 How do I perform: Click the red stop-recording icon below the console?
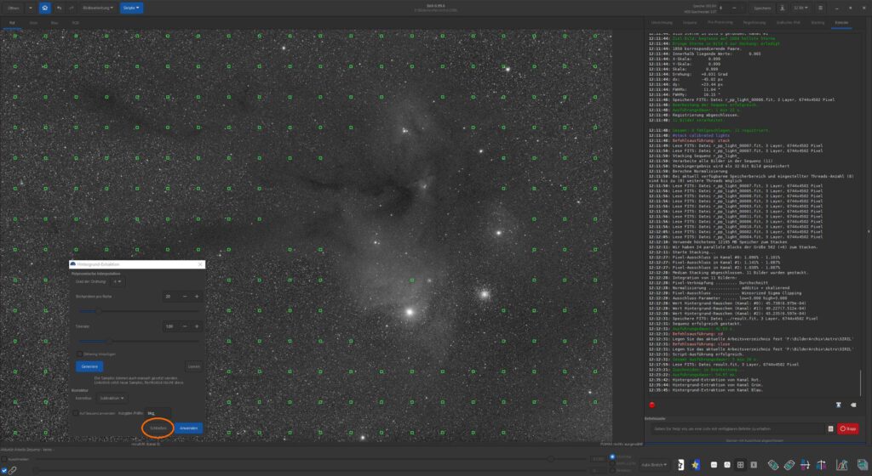pyautogui.click(x=651, y=405)
